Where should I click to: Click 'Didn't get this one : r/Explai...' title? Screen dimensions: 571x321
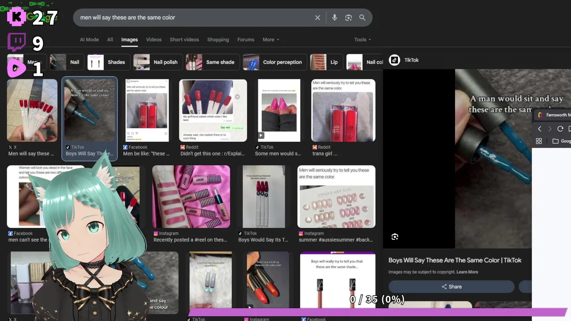(x=212, y=154)
